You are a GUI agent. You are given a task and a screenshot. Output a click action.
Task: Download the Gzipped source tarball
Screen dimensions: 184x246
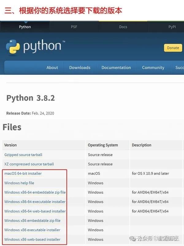click(x=23, y=155)
